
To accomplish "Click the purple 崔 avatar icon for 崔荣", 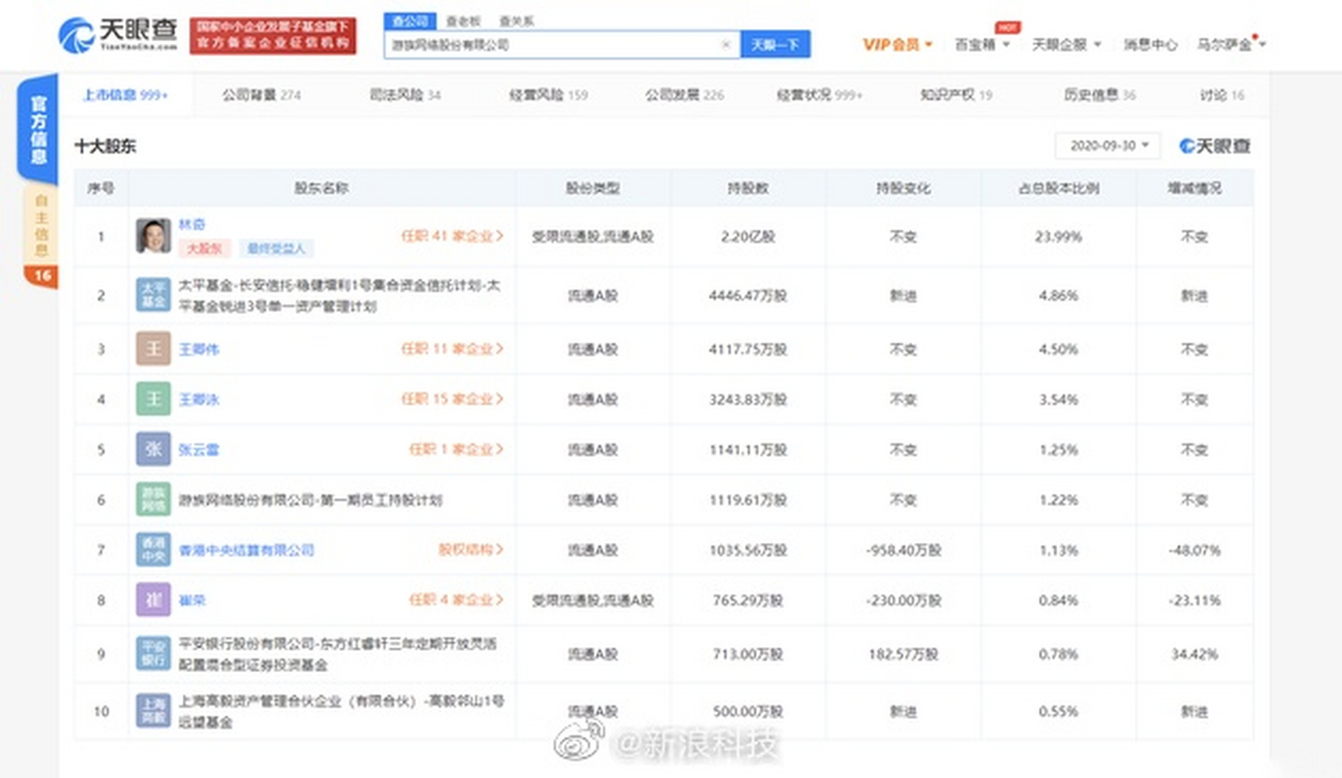I will click(153, 601).
